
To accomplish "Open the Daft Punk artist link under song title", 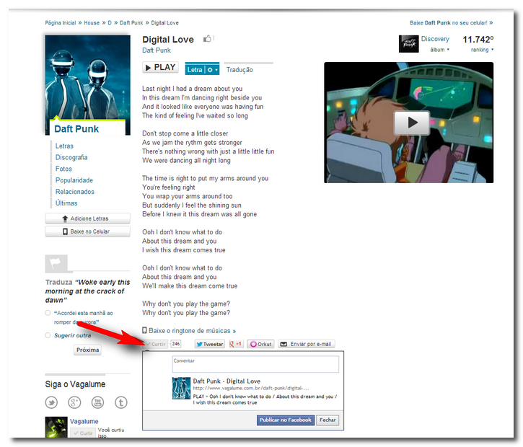I will tap(157, 50).
